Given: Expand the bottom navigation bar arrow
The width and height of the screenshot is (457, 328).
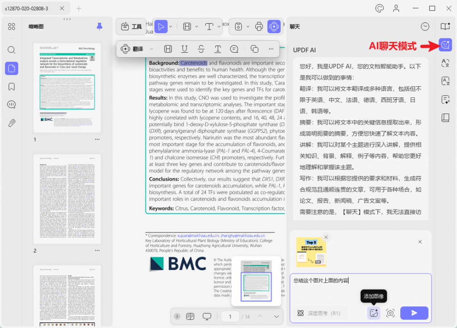Looking at the screenshot, I should click(x=177, y=316).
